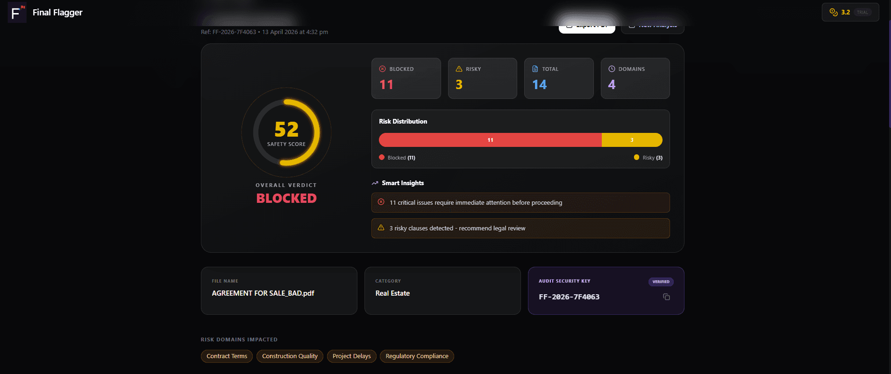The image size is (891, 374).
Task: Click the Blocked card X icon
Action: [x=382, y=69]
